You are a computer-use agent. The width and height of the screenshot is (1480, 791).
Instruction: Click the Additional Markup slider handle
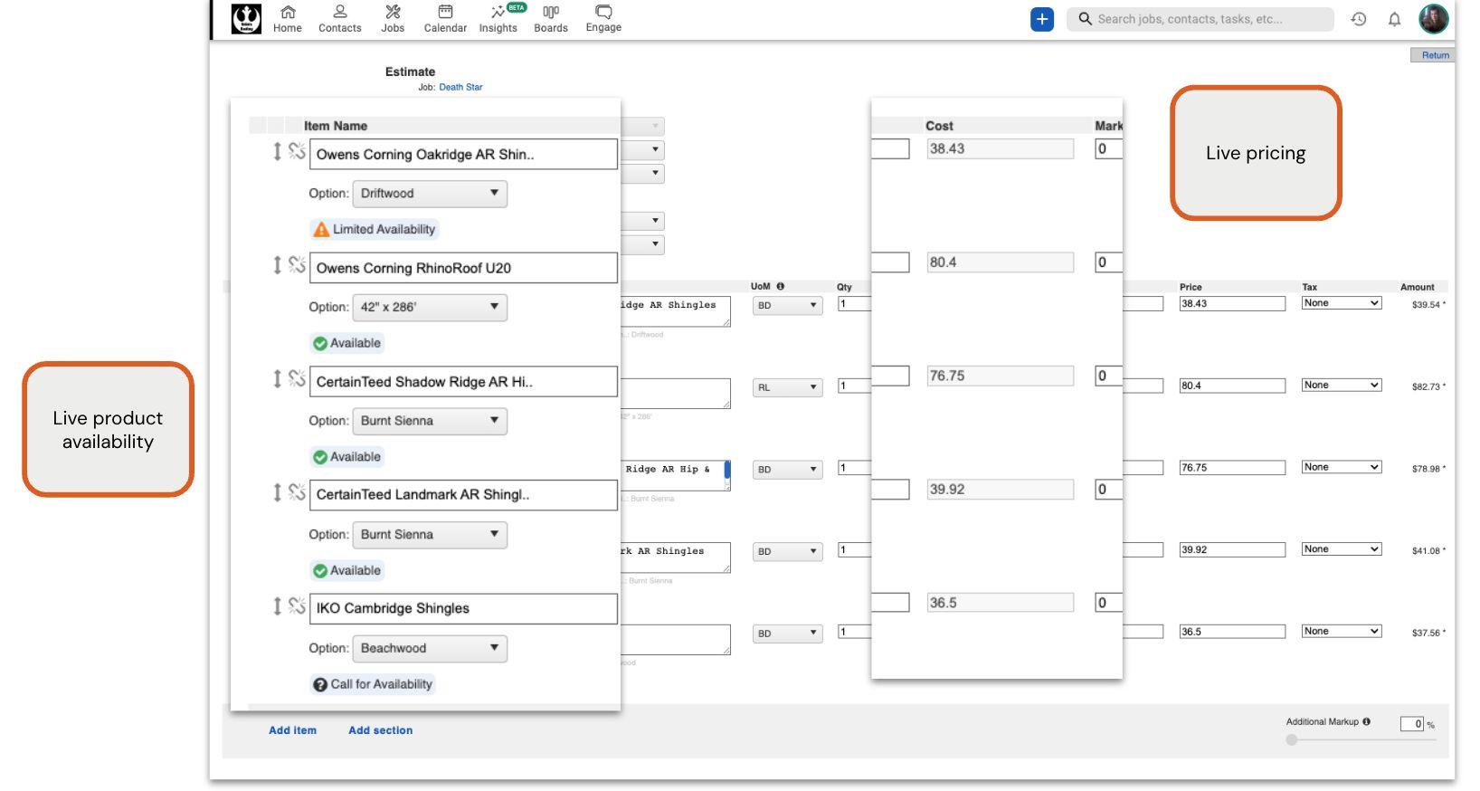1292,739
